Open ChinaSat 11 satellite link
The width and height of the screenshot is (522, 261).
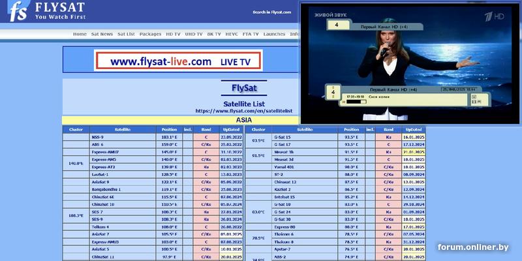pyautogui.click(x=103, y=256)
